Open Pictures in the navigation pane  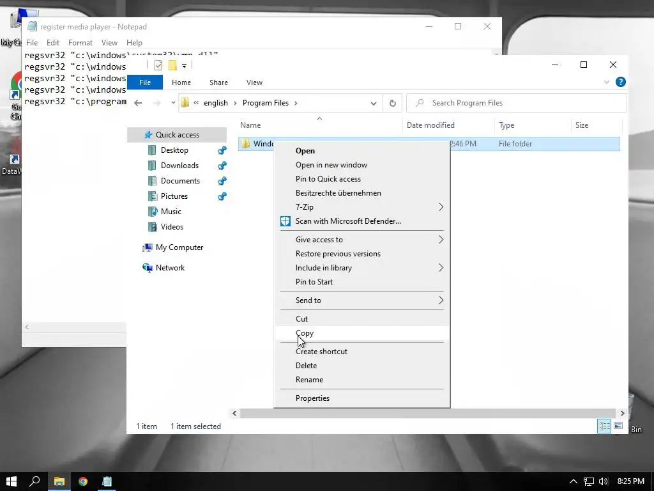click(x=174, y=196)
